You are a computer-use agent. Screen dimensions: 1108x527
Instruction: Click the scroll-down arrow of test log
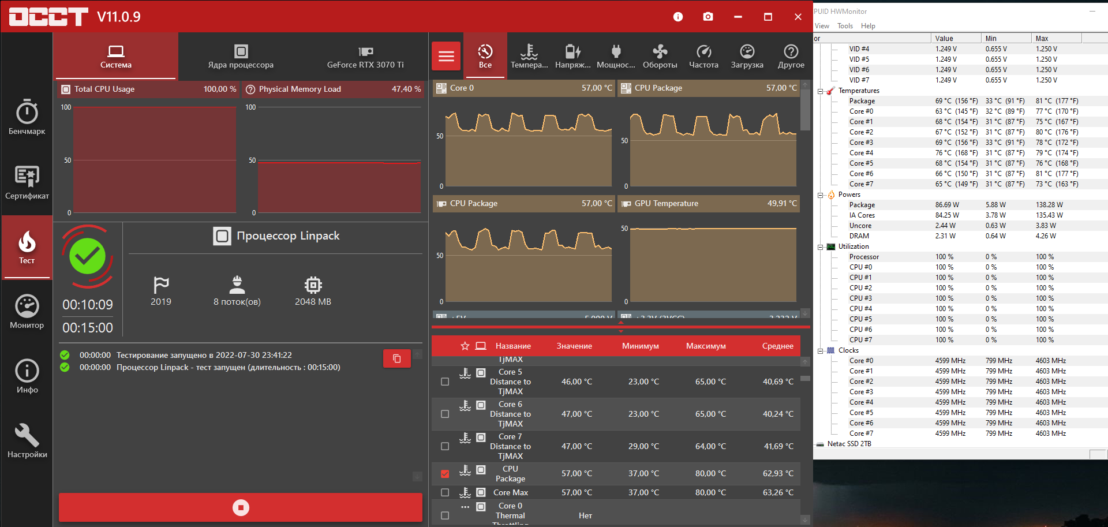pyautogui.click(x=417, y=476)
